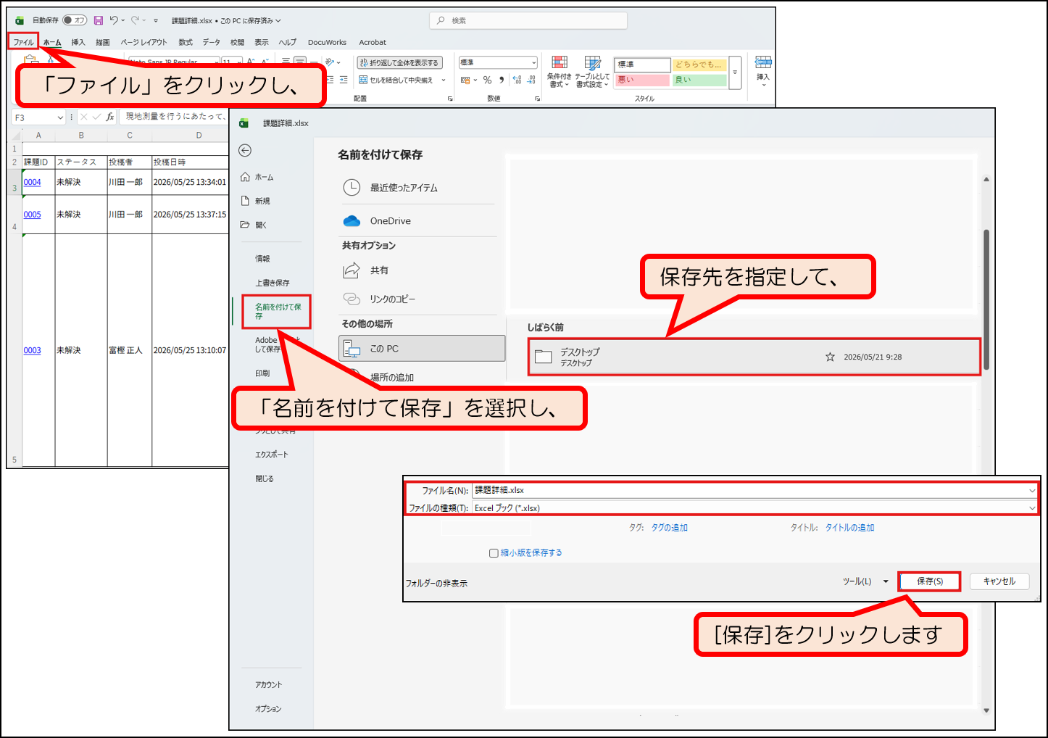Viewport: 1048px width, 738px height.
Task: Open hyperlink 0004 in the sheet
Action: (32, 182)
